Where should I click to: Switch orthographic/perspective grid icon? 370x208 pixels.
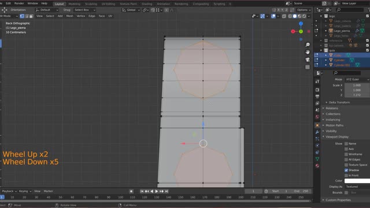click(308, 67)
